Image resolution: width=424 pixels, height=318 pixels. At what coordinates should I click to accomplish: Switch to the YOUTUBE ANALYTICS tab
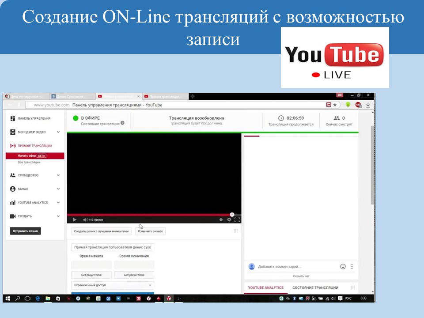tap(266, 288)
